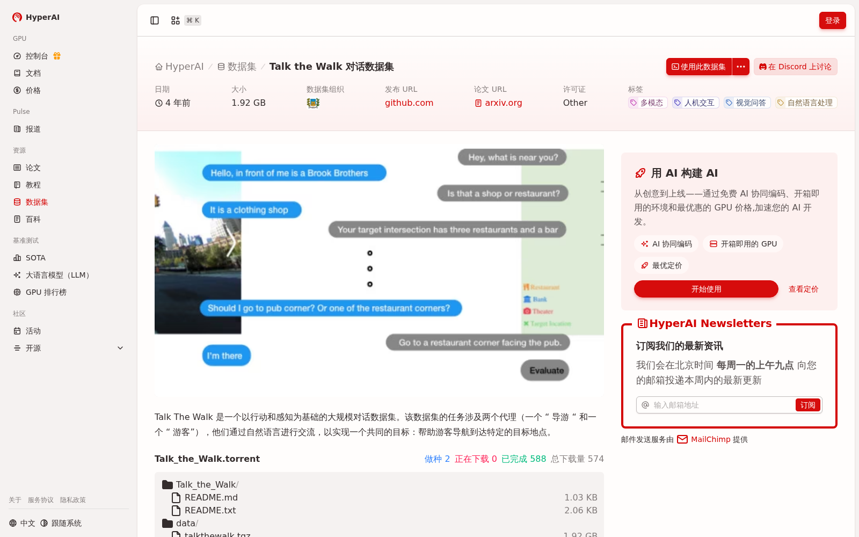Focus the 输入邮箱地址 email field
The image size is (859, 537).
[x=722, y=405]
